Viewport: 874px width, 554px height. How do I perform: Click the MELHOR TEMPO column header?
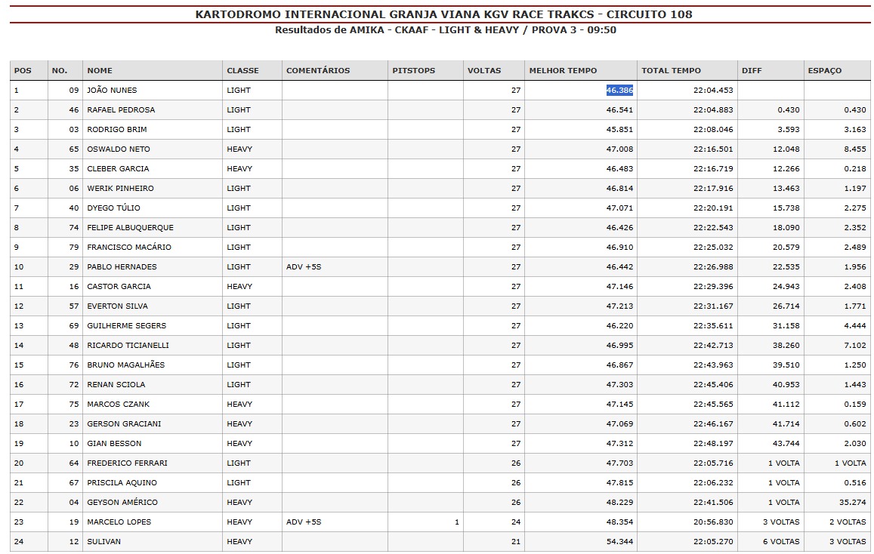[580, 71]
